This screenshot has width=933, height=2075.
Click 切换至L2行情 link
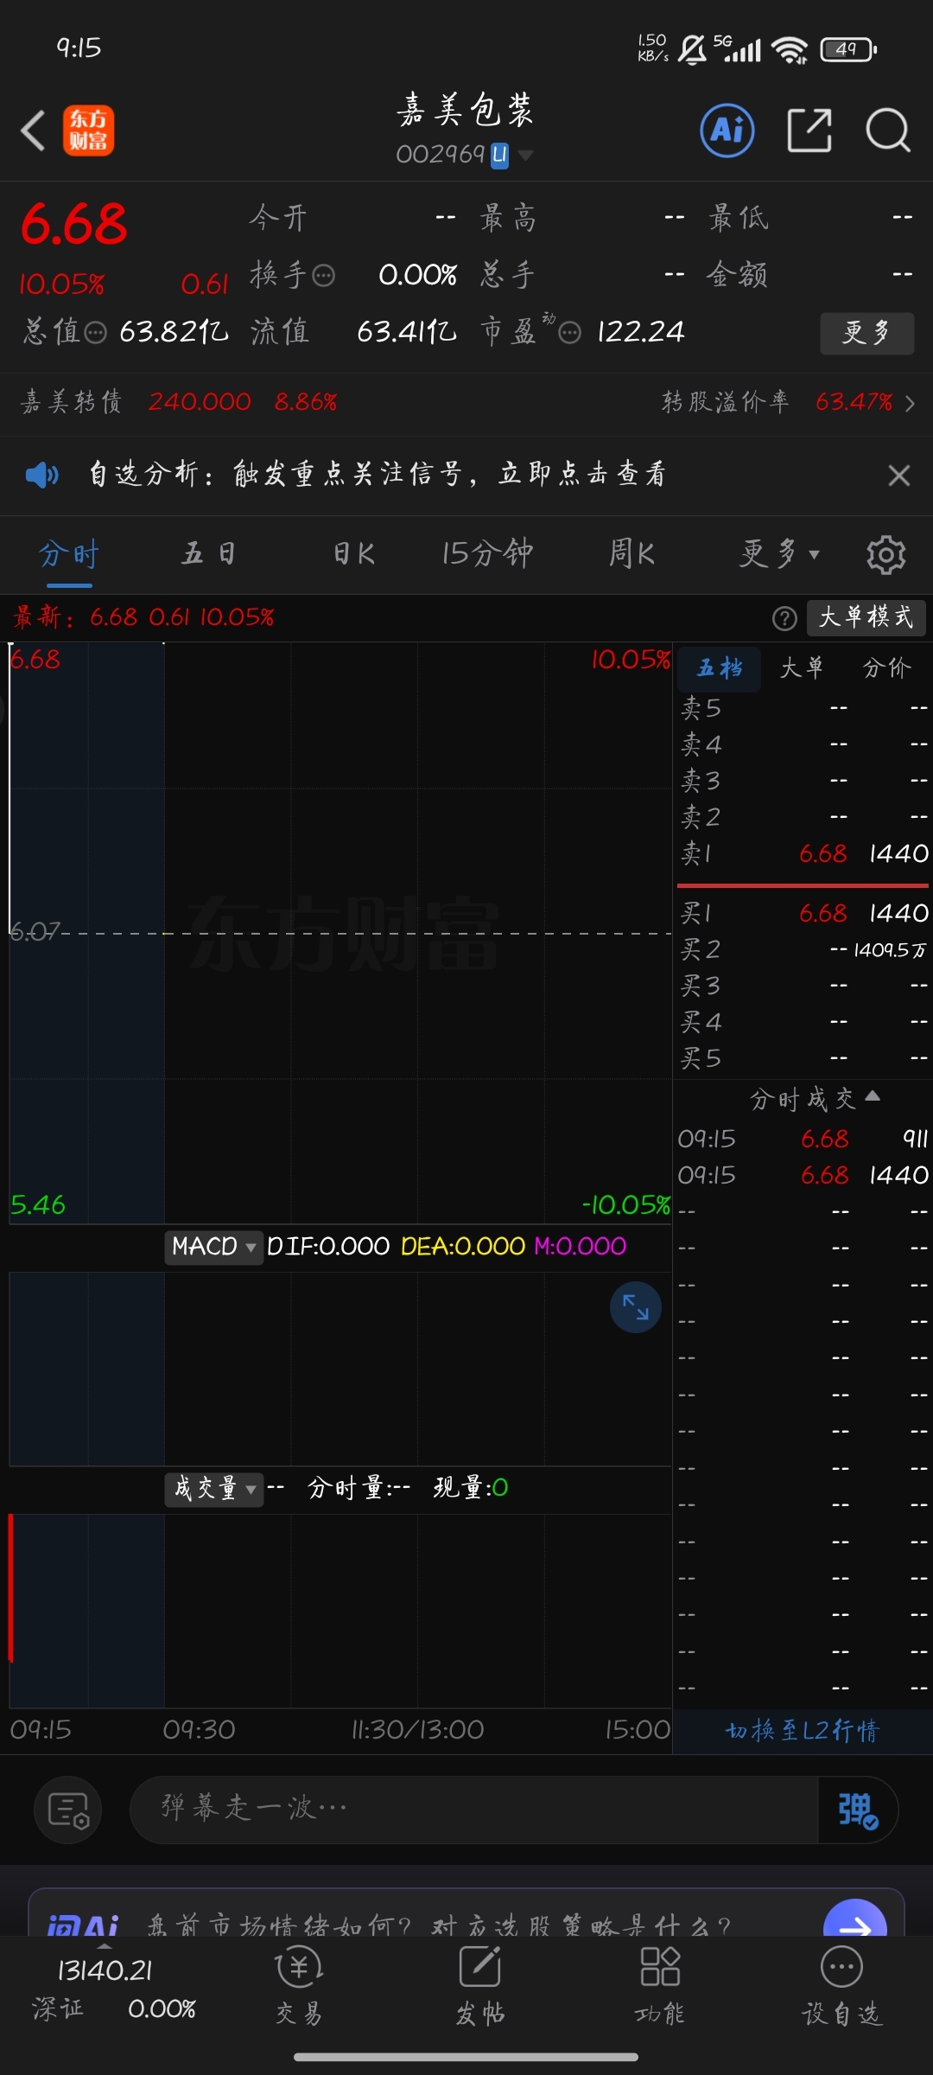pyautogui.click(x=802, y=1730)
